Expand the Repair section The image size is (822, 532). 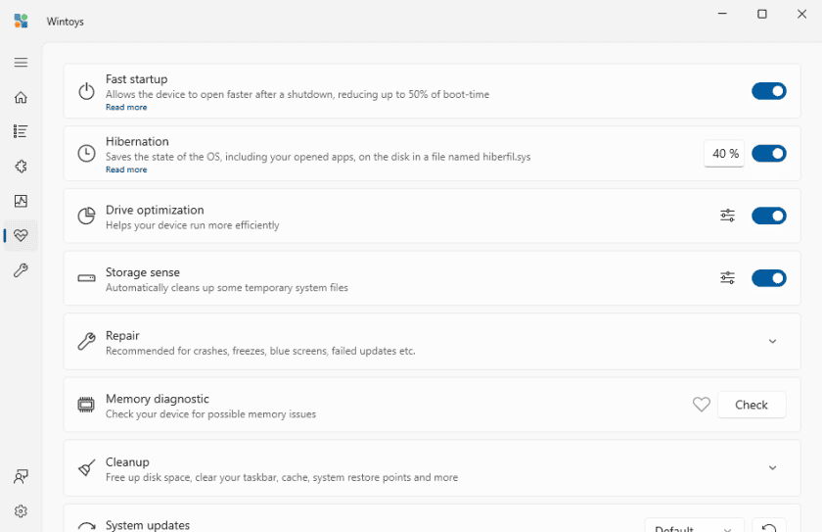pos(772,342)
